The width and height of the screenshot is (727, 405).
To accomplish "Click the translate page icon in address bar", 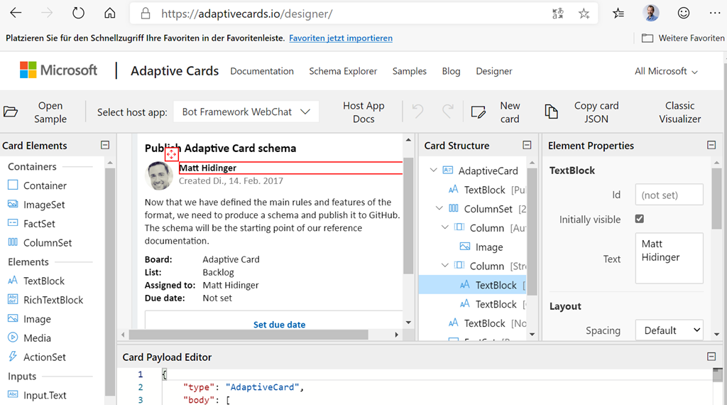I will click(x=558, y=13).
